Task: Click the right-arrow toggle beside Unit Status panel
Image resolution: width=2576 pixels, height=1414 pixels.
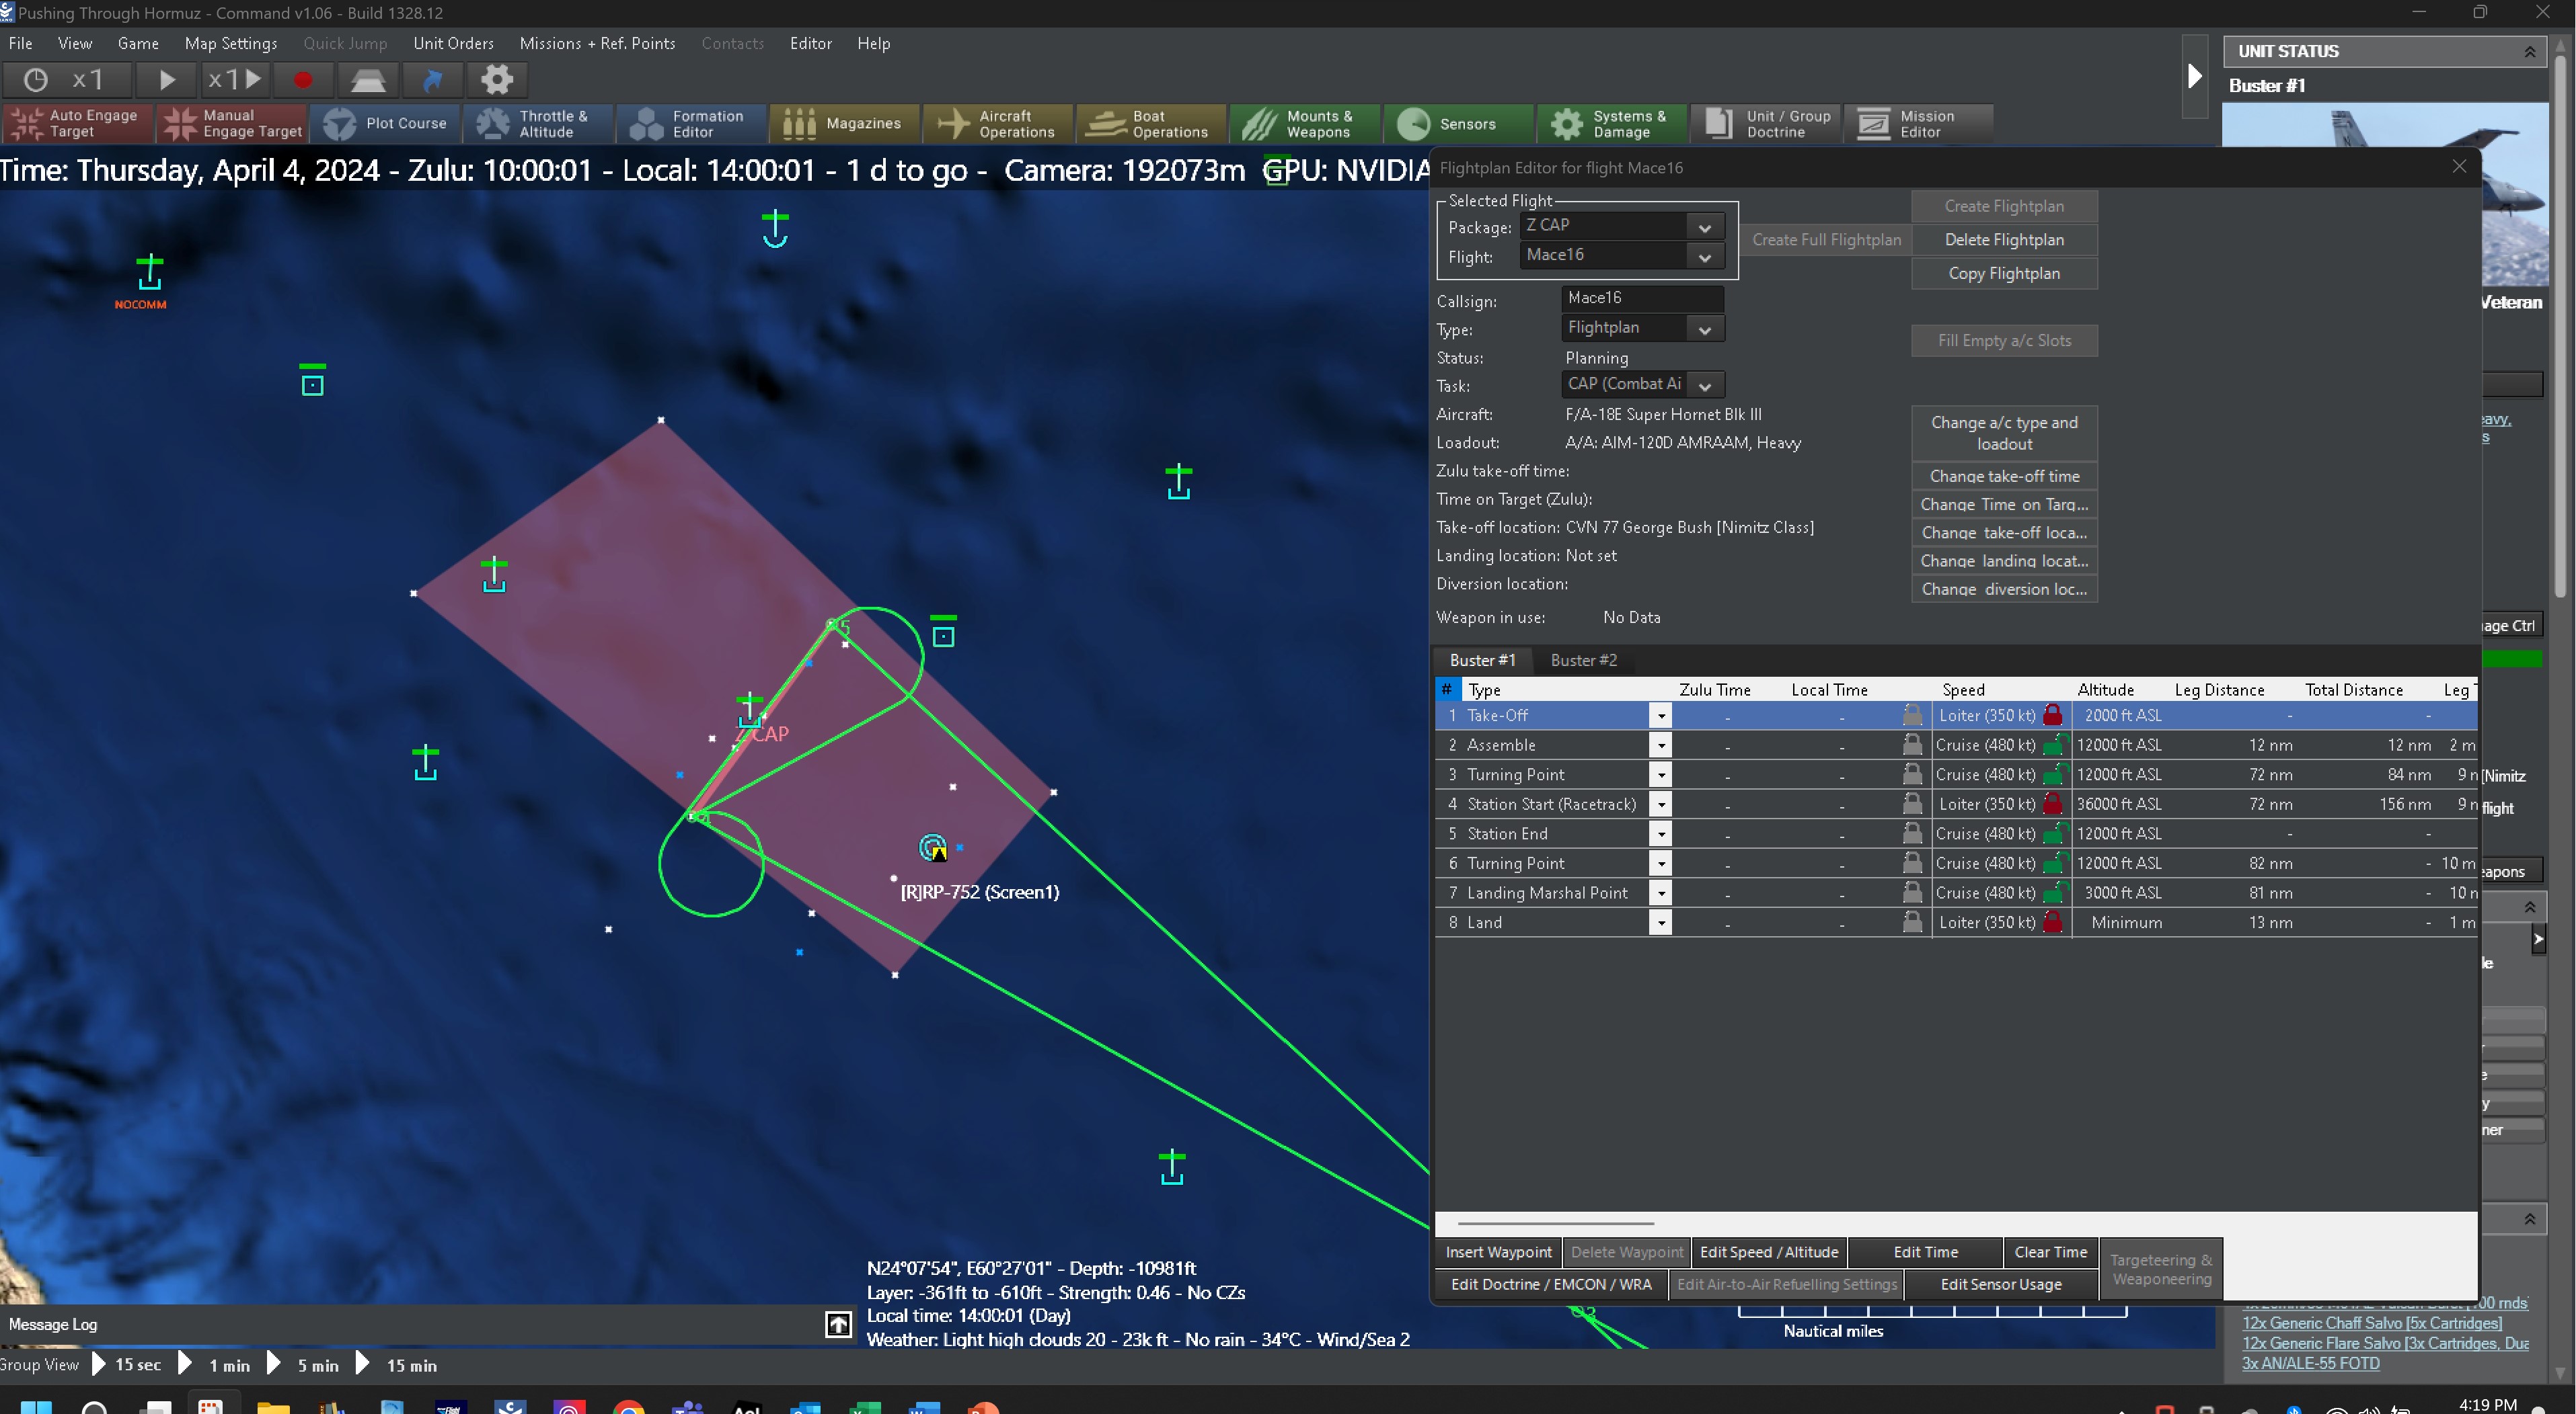Action: (x=2194, y=76)
